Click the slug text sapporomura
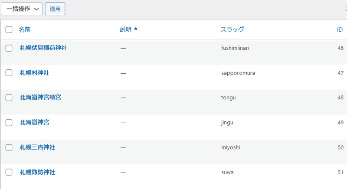The width and height of the screenshot is (347, 189). (238, 73)
